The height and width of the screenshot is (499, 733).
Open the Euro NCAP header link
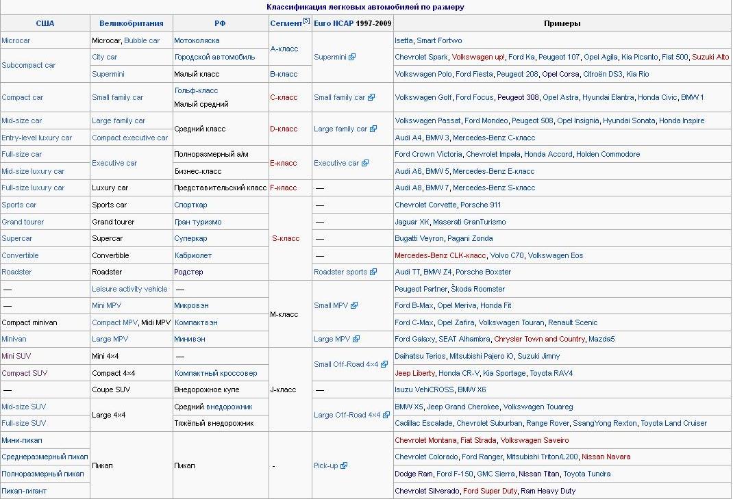coord(334,23)
